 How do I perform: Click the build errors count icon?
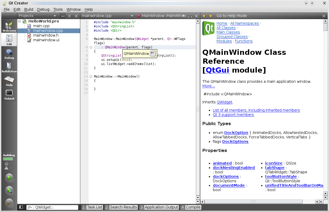[x=7, y=163]
